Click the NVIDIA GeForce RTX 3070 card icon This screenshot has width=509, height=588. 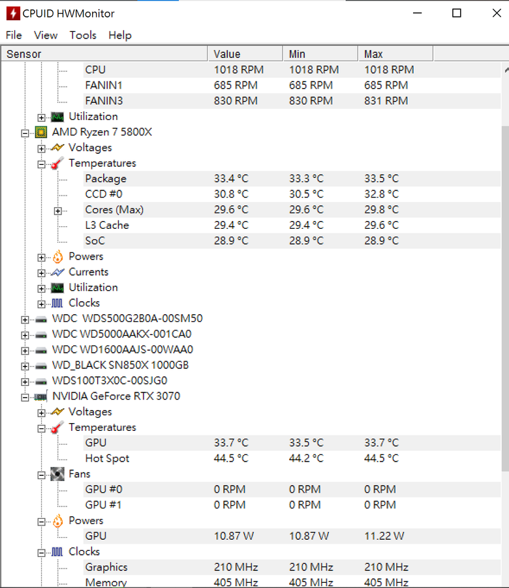tap(41, 396)
